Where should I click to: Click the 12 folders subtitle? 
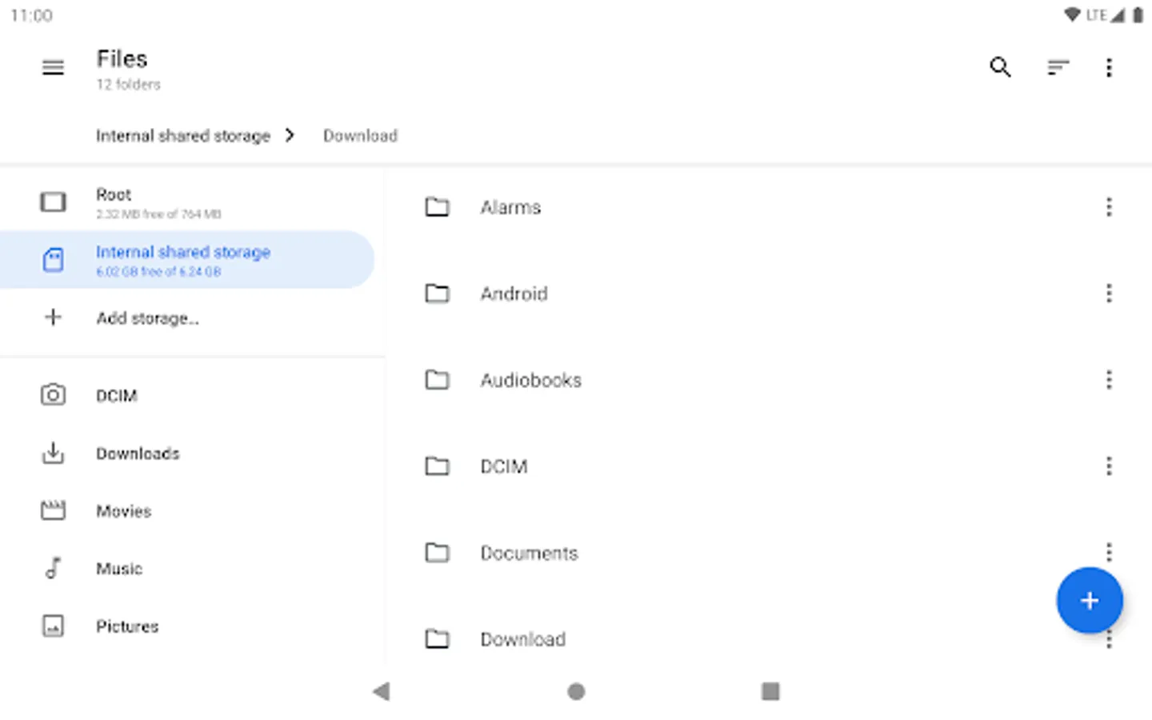pos(128,84)
